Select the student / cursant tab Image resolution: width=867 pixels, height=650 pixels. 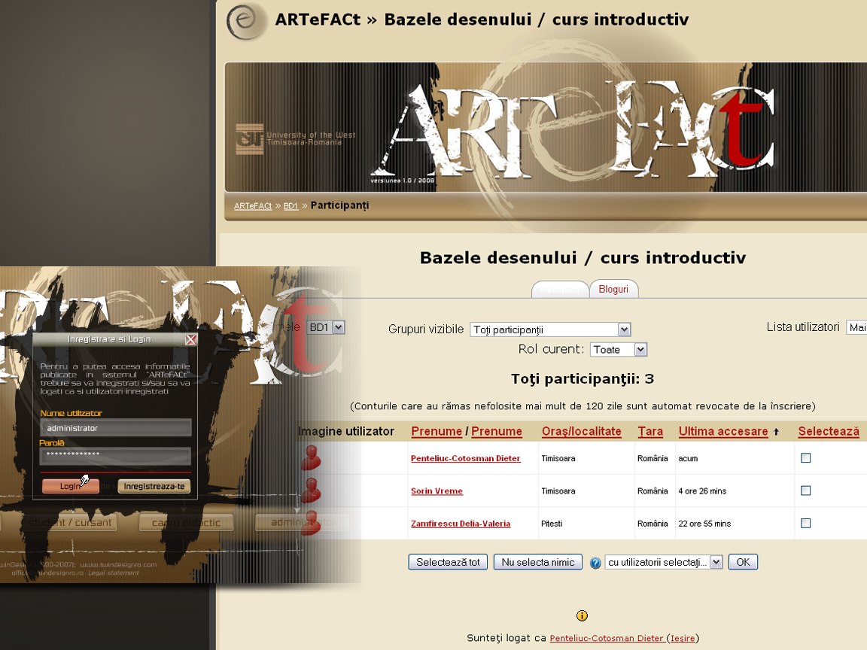pyautogui.click(x=70, y=522)
